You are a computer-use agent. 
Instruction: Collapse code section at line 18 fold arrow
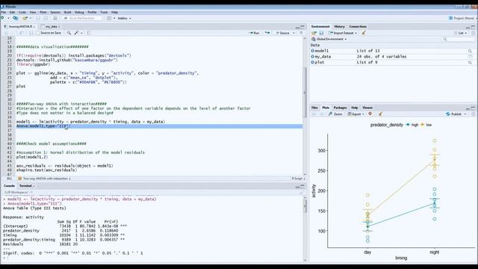click(x=13, y=47)
